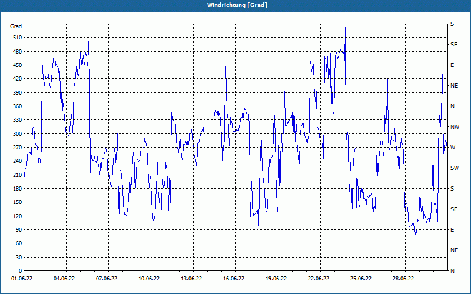Select the 360 degree axis label
Viewport: 471px width, 294px height.
[x=18, y=106]
